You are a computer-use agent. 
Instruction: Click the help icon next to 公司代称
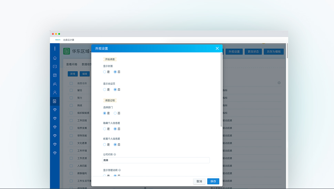pyautogui.click(x=115, y=155)
